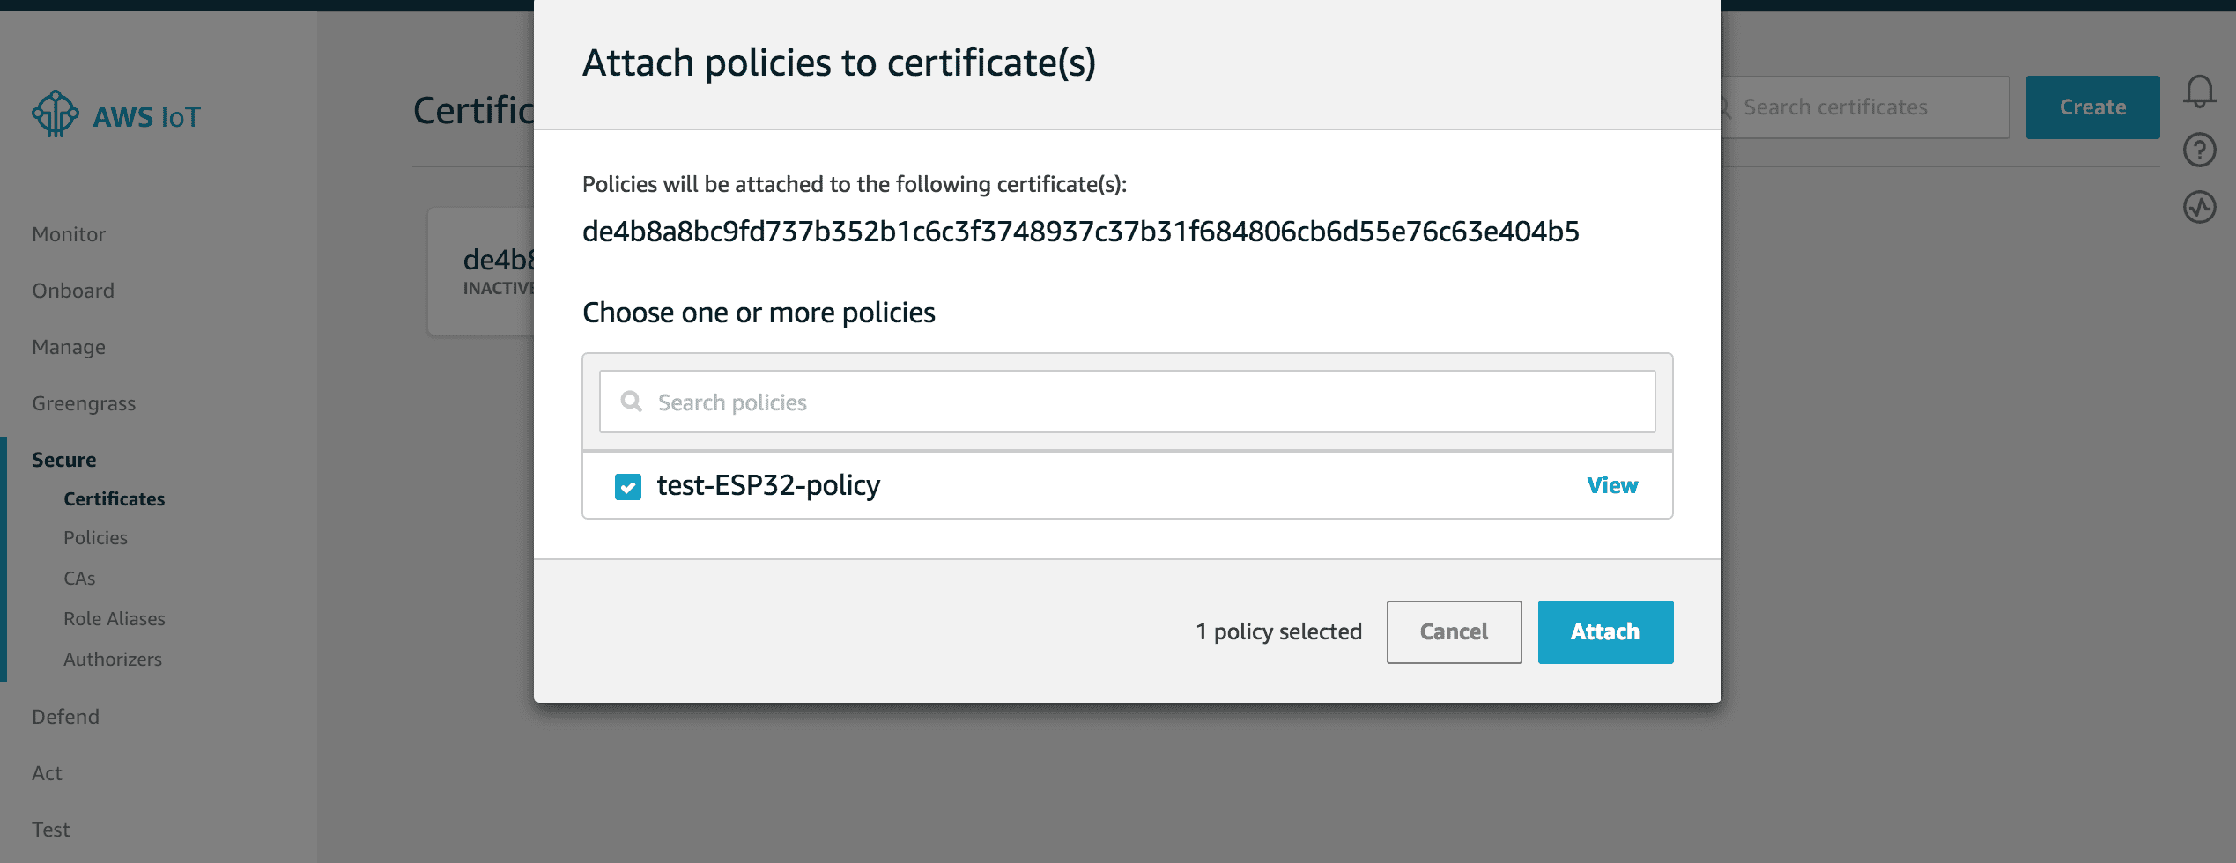Click the Create certificate button
Screen dimensions: 2236x863
pos(2092,106)
